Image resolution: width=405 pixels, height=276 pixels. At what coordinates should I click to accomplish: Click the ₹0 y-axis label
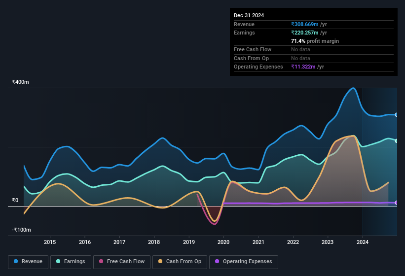pyautogui.click(x=15, y=201)
